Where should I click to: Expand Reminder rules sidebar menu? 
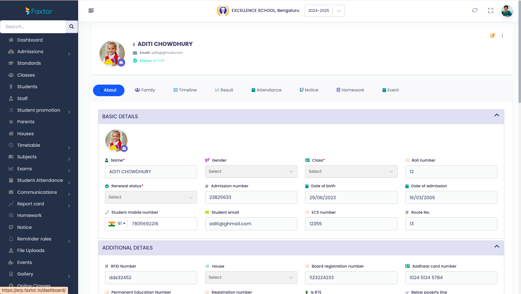(39, 239)
